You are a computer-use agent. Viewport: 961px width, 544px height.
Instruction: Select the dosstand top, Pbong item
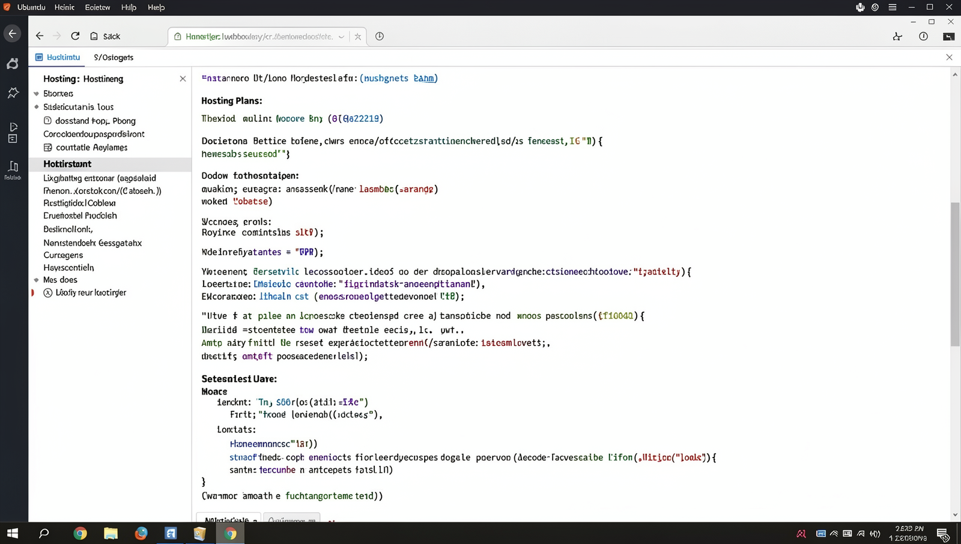89,121
